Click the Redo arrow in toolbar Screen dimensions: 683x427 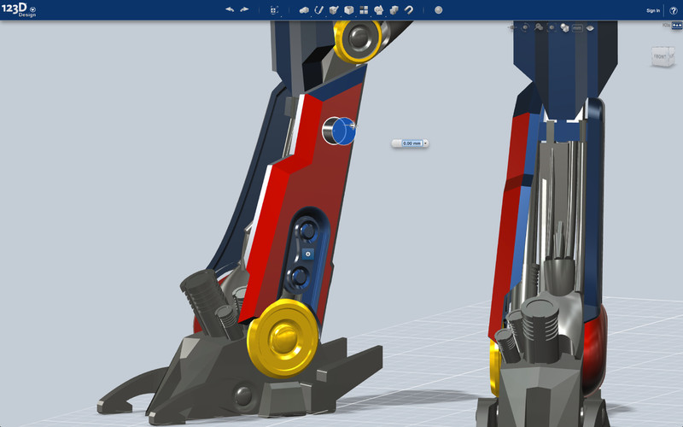(x=245, y=10)
